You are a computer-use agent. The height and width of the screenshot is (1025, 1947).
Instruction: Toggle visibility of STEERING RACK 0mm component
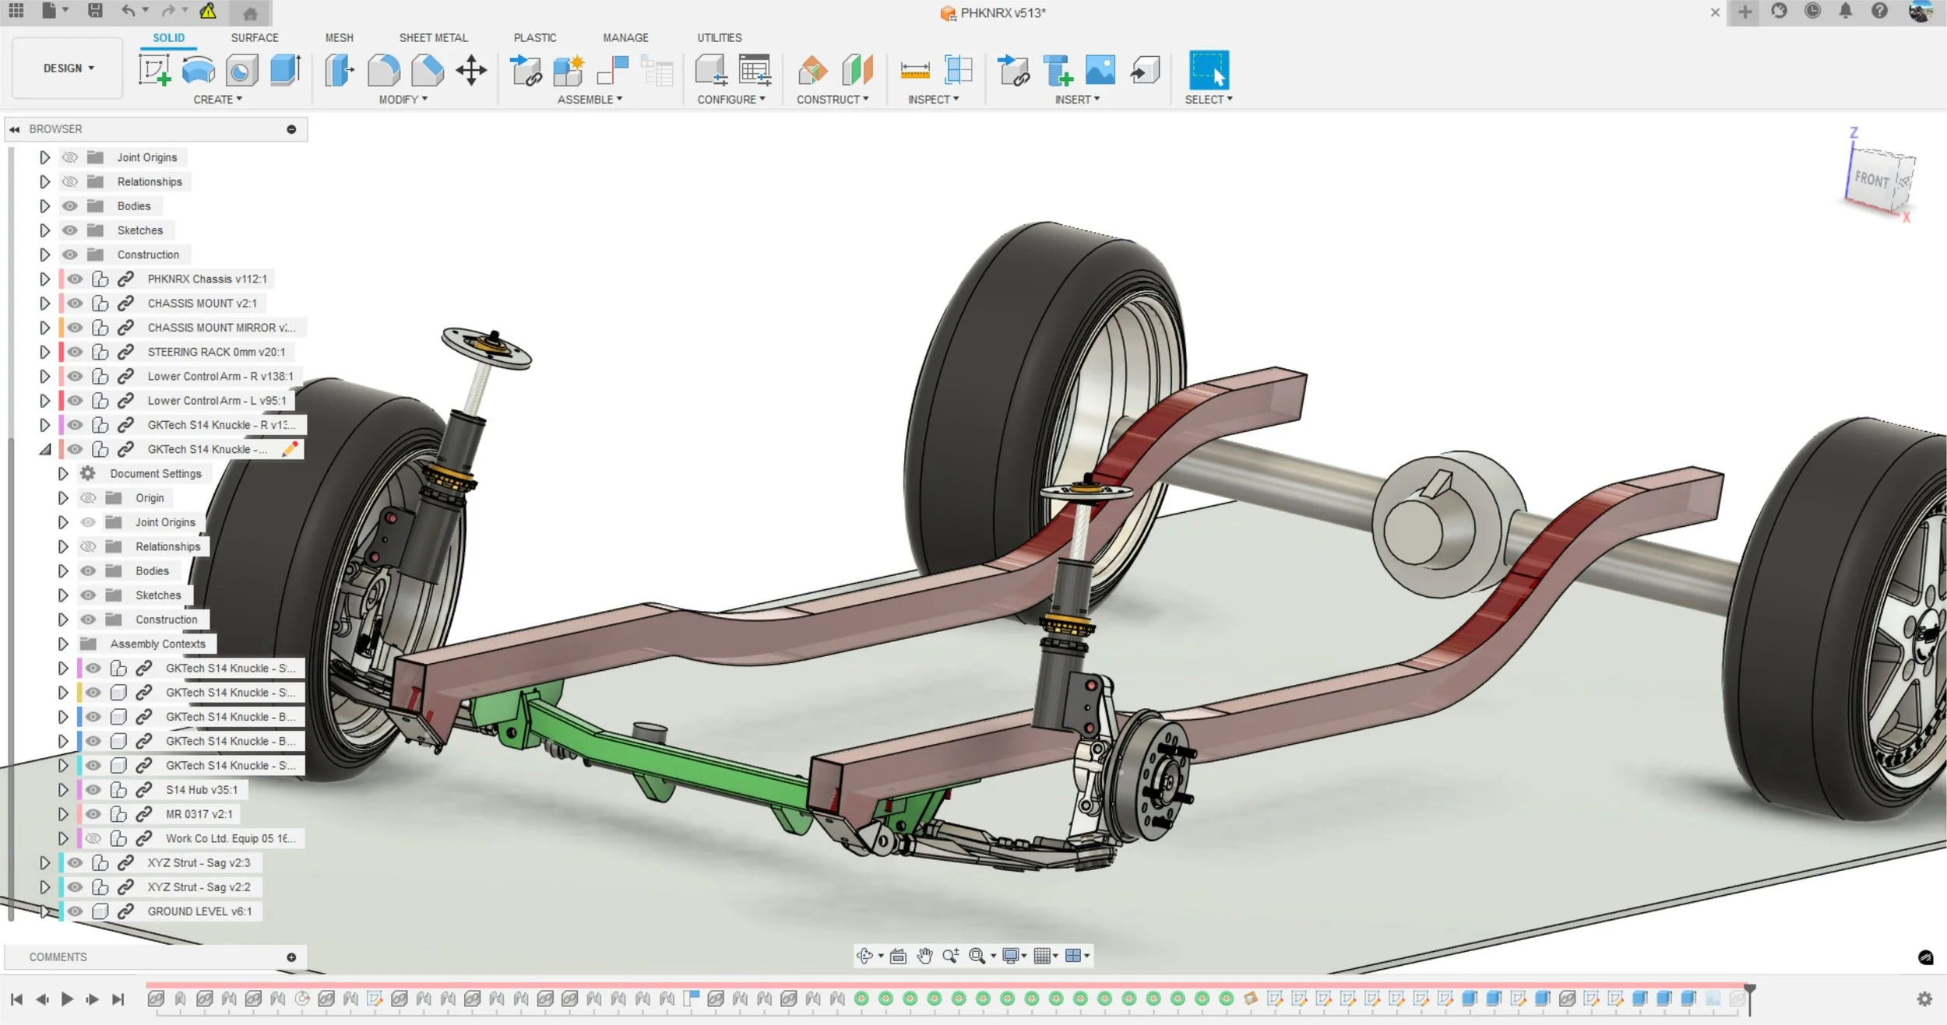(x=75, y=352)
